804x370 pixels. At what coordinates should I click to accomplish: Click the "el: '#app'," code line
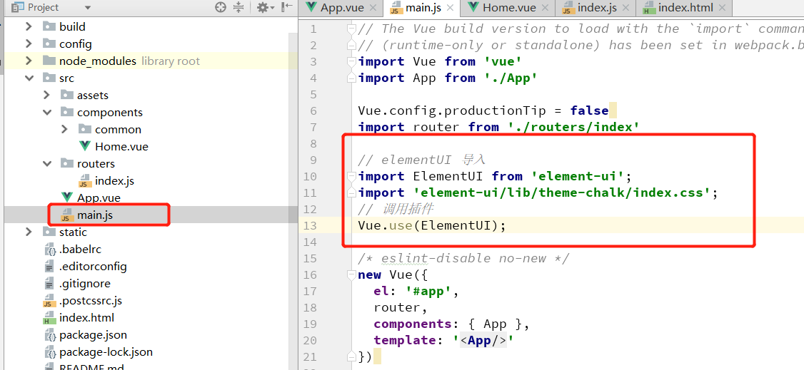[416, 291]
